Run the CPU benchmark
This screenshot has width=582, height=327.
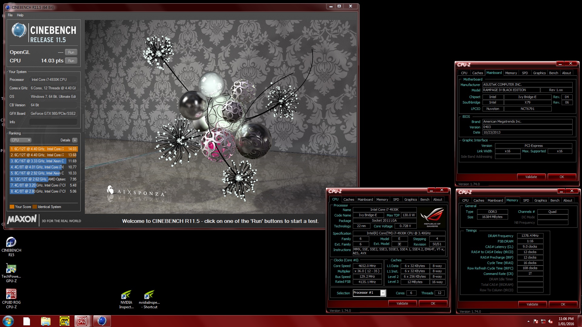71,61
